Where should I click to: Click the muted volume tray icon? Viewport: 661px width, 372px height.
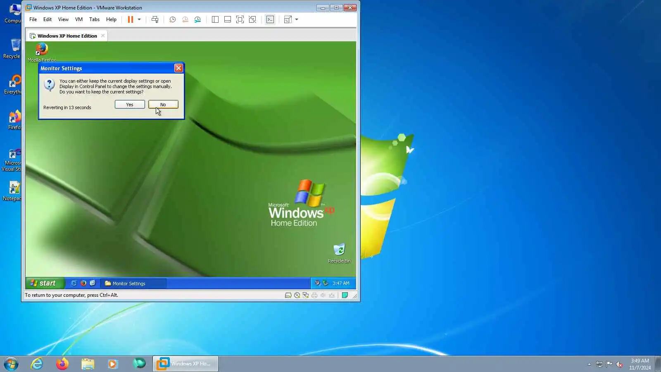pos(619,364)
